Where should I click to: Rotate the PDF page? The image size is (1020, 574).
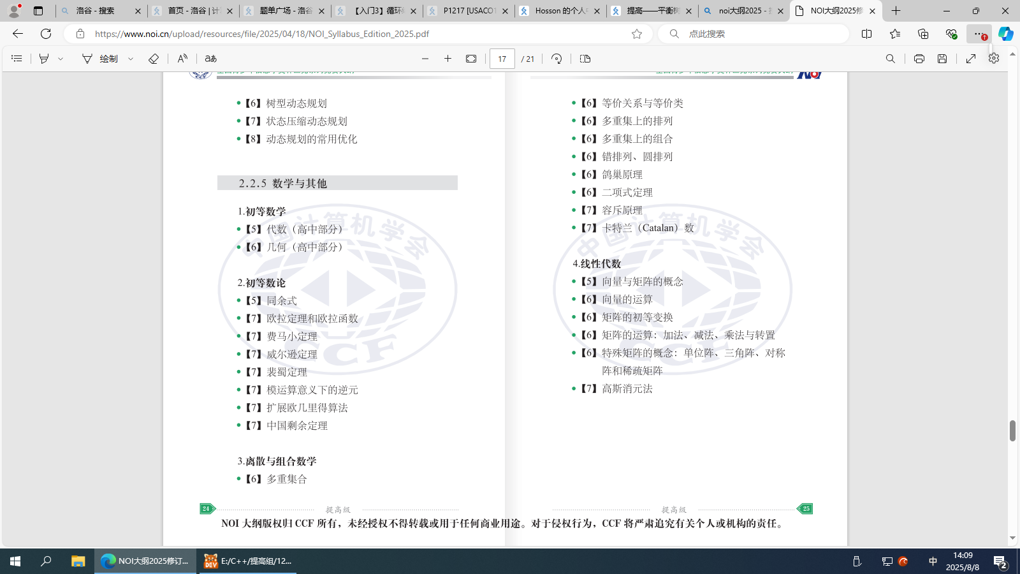coord(557,59)
